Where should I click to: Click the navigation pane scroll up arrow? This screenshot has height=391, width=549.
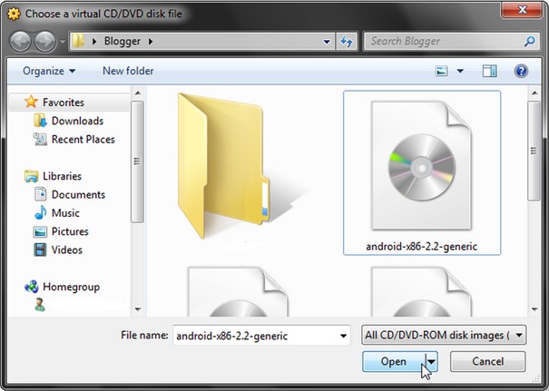coord(138,93)
